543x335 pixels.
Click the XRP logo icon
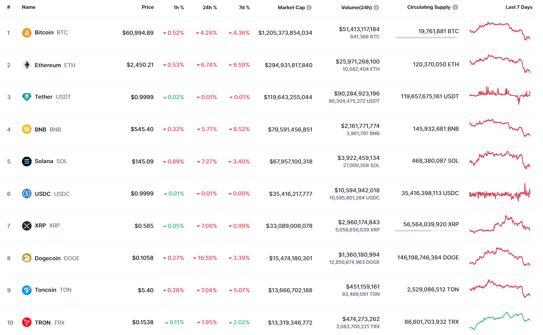(26, 225)
